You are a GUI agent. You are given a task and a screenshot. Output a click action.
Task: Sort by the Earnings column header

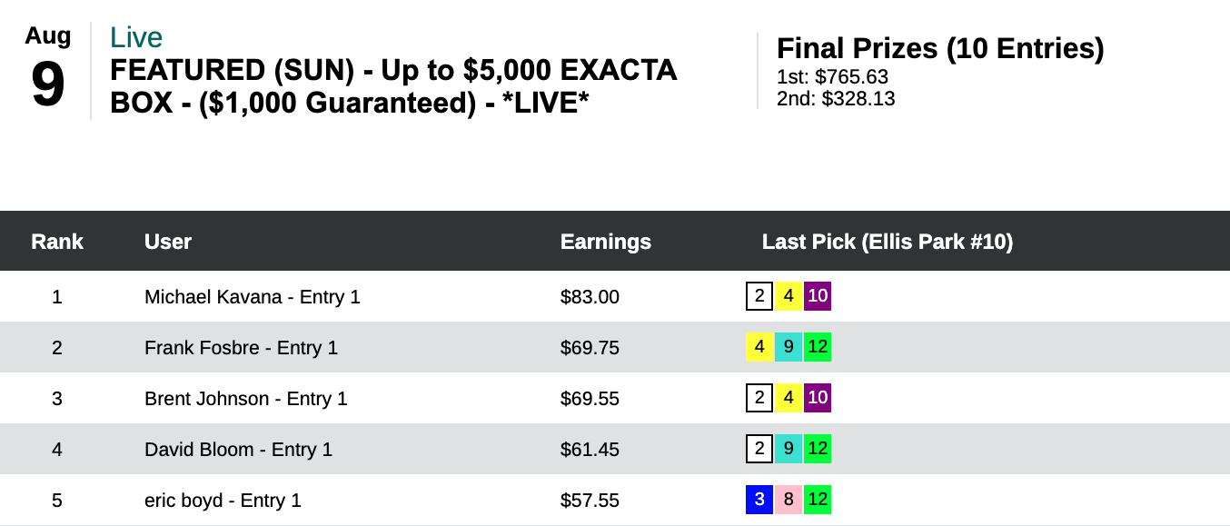coord(605,242)
